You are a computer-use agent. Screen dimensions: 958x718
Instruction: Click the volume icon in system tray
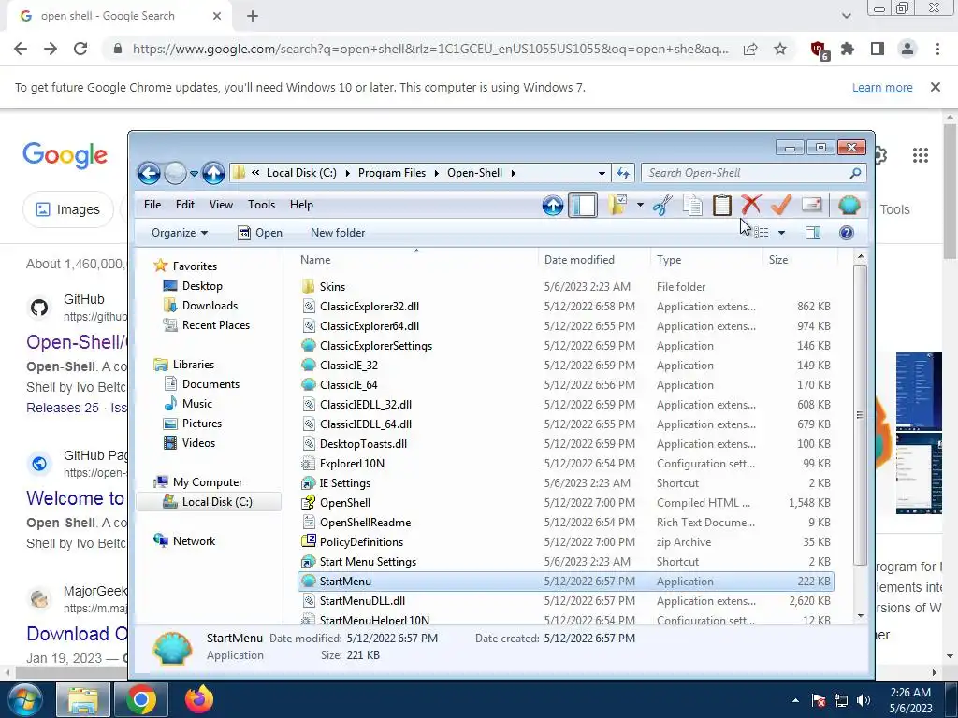pos(864,700)
